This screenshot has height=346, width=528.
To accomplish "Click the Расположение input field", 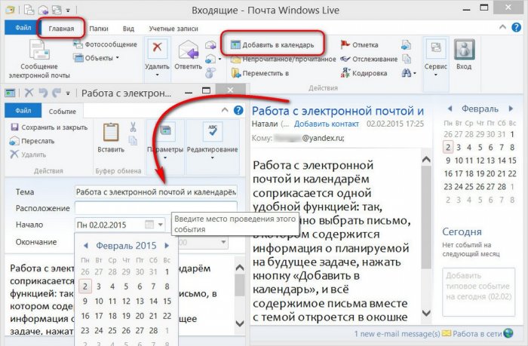I will (x=156, y=208).
